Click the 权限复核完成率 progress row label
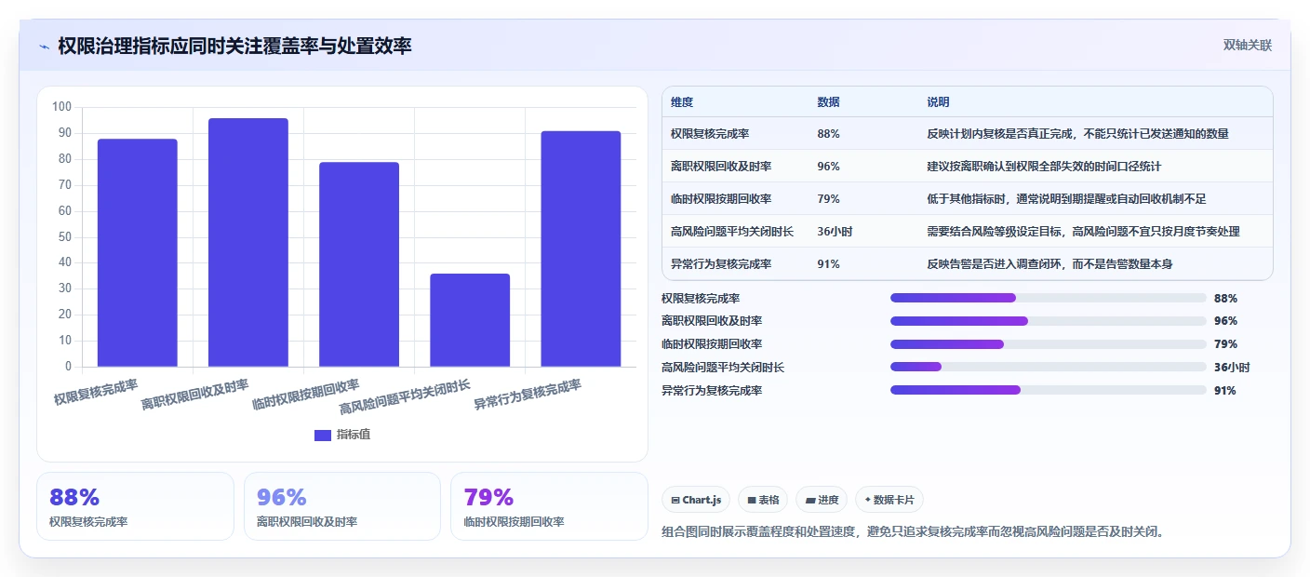This screenshot has width=1310, height=577. point(701,298)
